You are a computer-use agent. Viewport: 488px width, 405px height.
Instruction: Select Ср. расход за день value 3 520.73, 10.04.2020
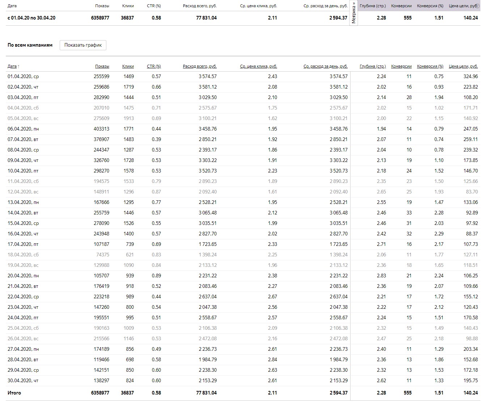coord(339,171)
